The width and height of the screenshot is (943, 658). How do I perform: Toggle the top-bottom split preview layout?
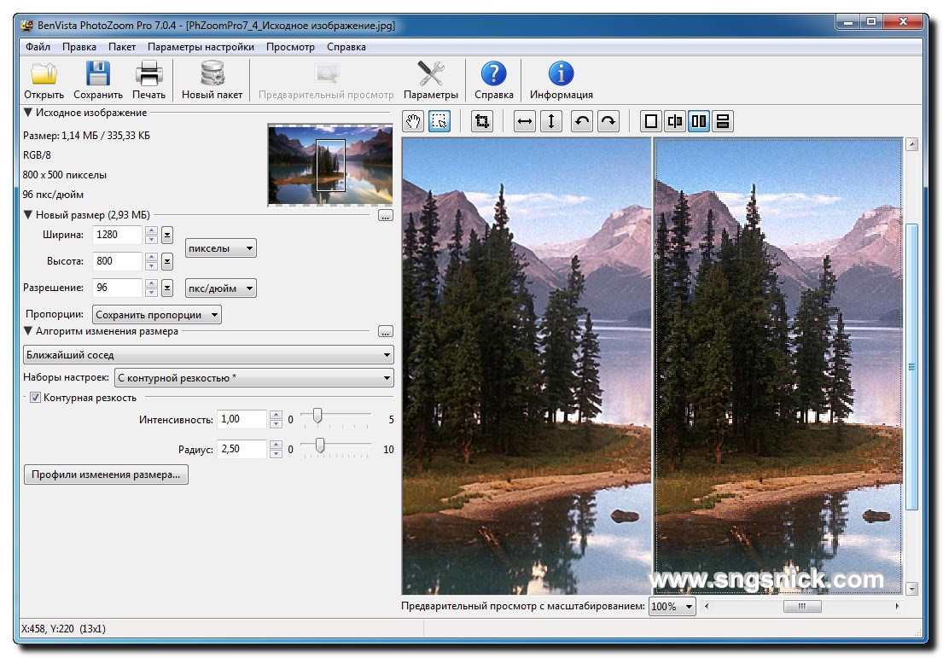pos(721,120)
